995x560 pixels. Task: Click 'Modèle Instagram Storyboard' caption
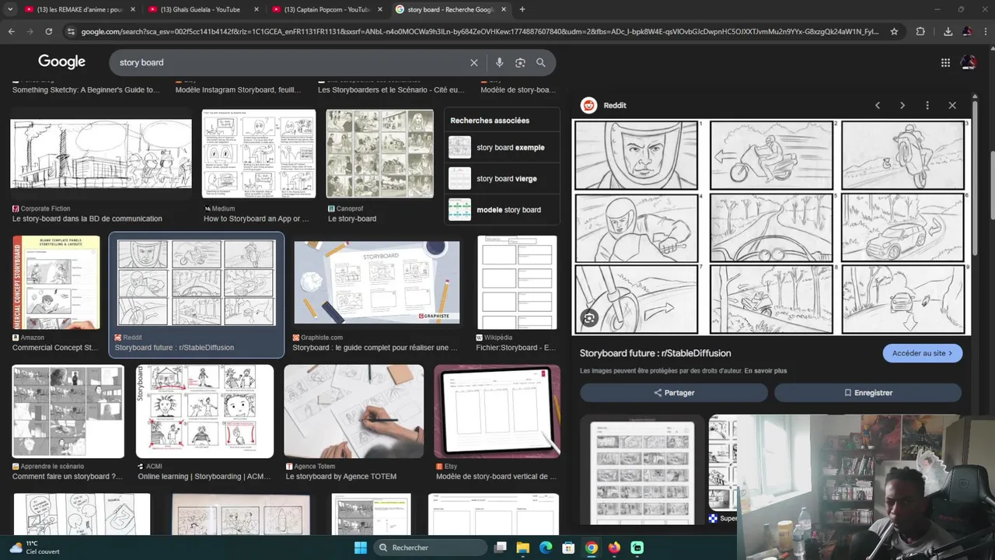pyautogui.click(x=238, y=90)
